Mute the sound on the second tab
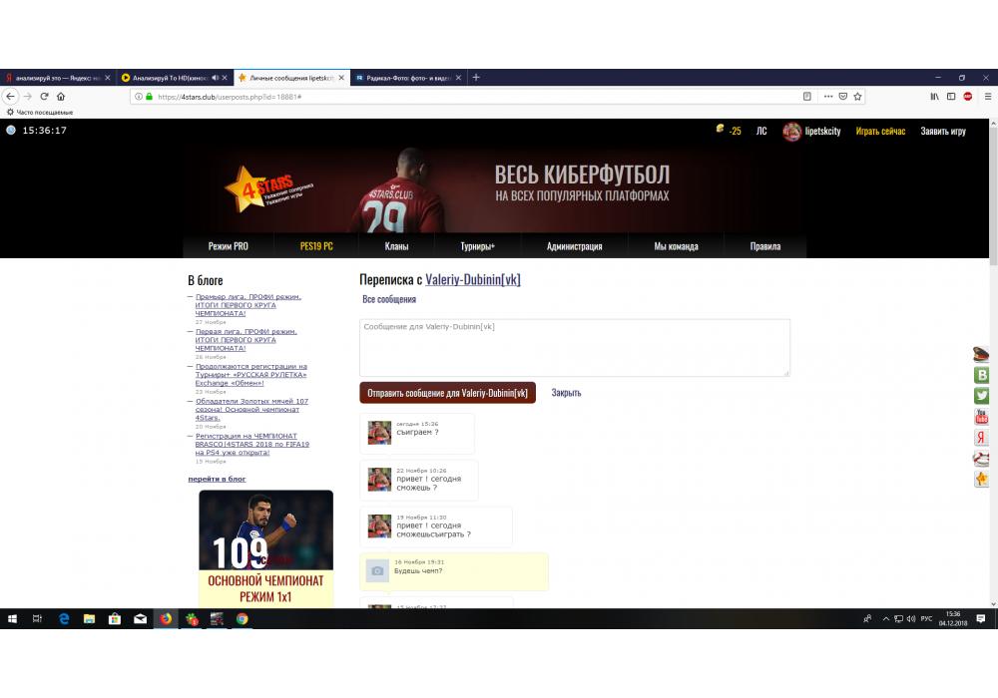998x698 pixels. pyautogui.click(x=216, y=77)
